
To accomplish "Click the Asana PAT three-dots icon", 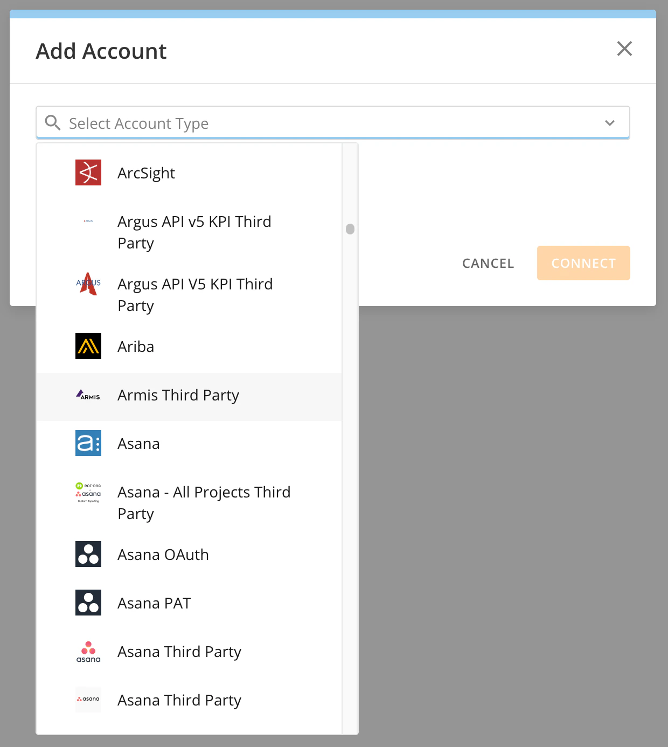I will [88, 603].
